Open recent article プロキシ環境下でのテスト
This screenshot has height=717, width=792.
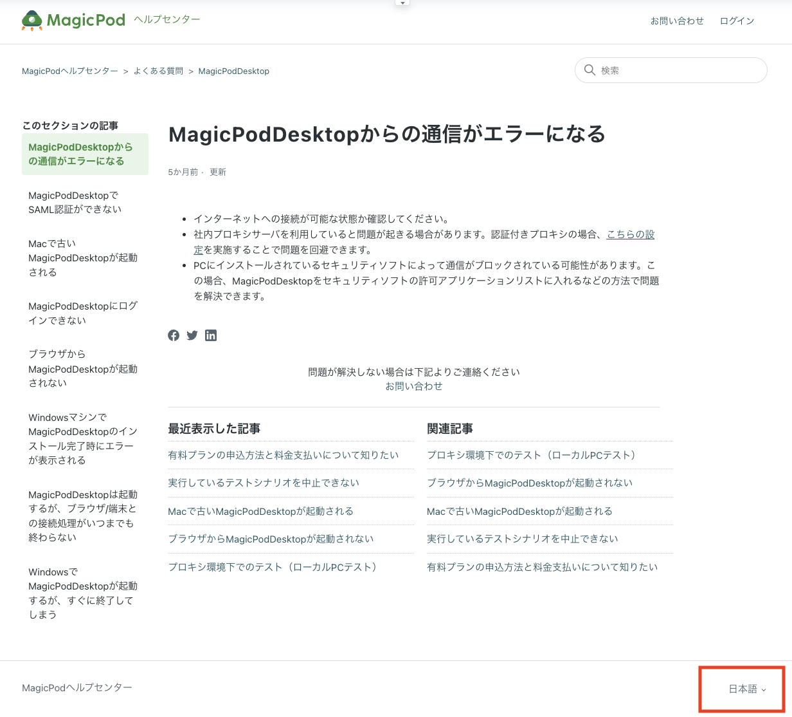tap(273, 567)
